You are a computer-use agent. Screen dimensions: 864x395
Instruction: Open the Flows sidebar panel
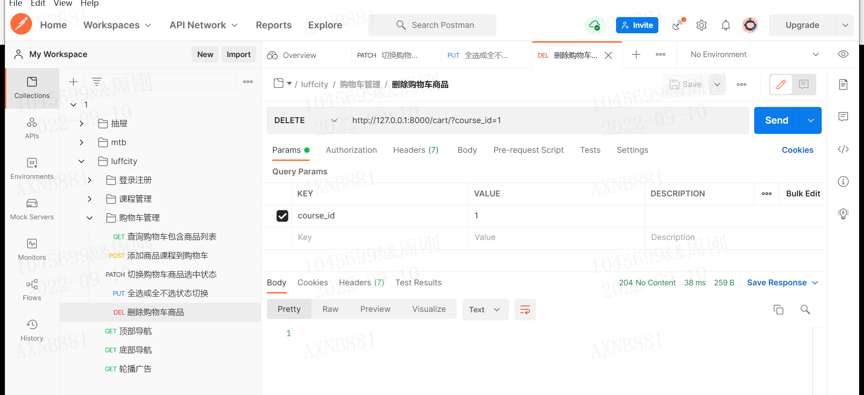[32, 290]
